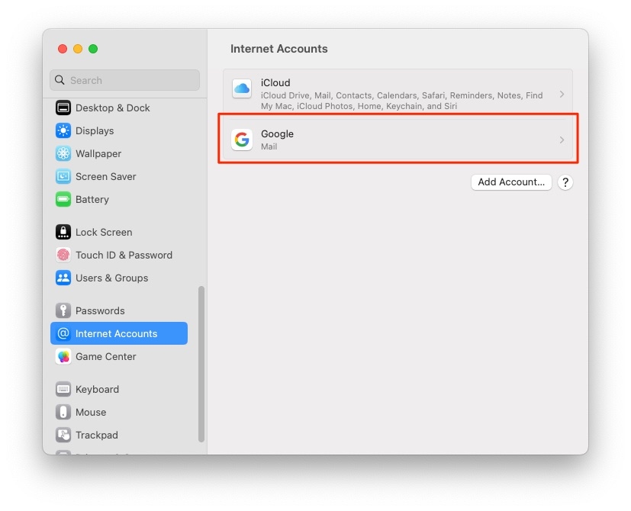Screen dimensions: 631x511
Task: Open help with question mark button
Action: click(x=565, y=182)
